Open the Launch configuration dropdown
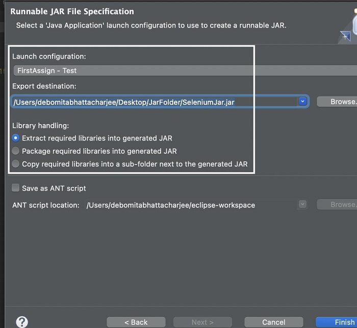The height and width of the screenshot is (328, 357). tap(184, 71)
